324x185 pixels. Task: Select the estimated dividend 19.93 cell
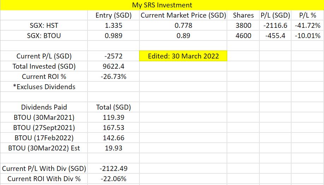113,148
